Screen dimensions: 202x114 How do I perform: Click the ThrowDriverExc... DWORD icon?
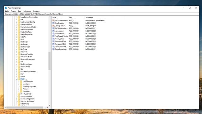click(53, 49)
